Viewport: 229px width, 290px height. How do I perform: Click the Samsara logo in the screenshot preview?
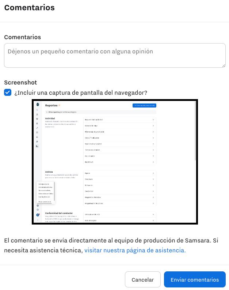(38, 105)
